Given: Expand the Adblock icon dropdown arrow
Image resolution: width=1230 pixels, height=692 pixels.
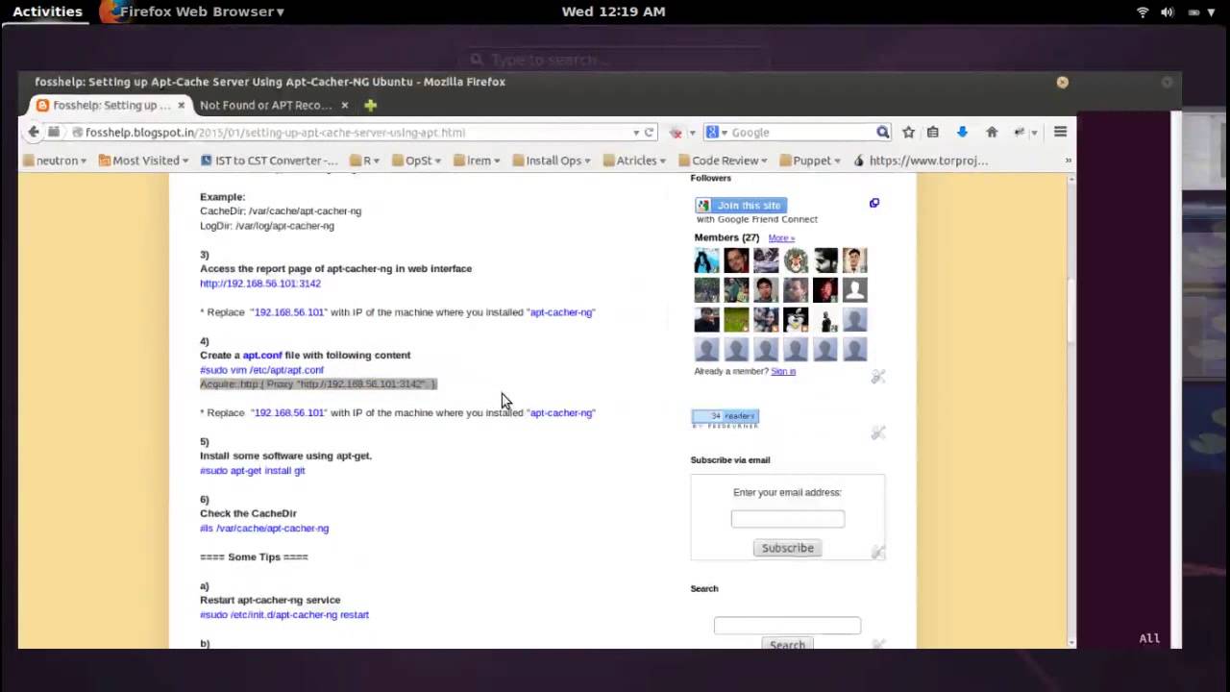Looking at the screenshot, I should 692,133.
